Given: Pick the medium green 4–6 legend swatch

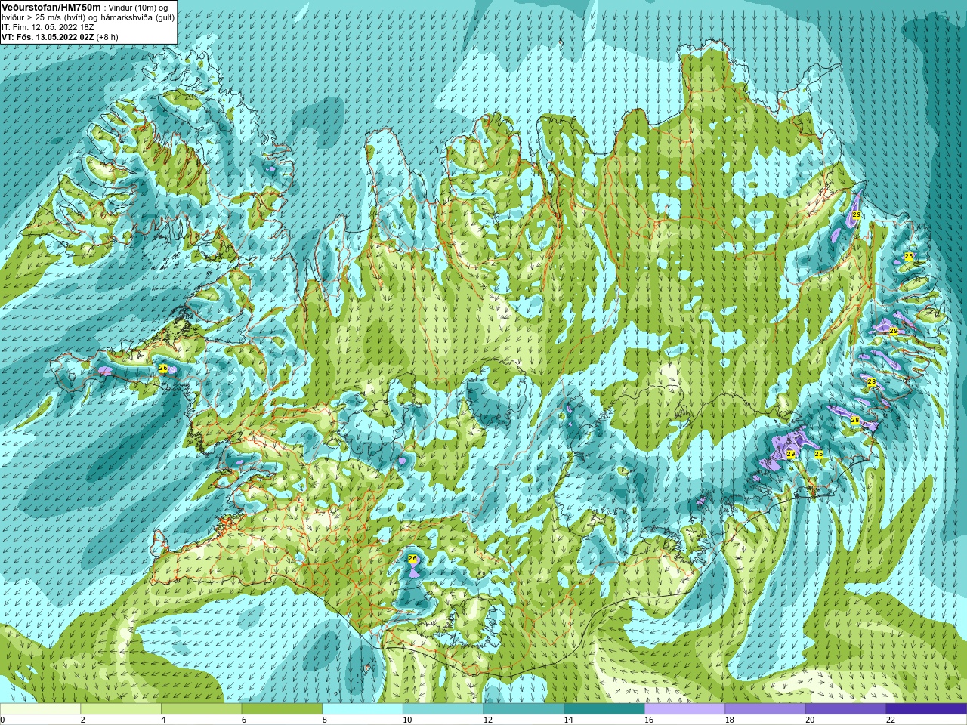Looking at the screenshot, I should click(x=201, y=709).
